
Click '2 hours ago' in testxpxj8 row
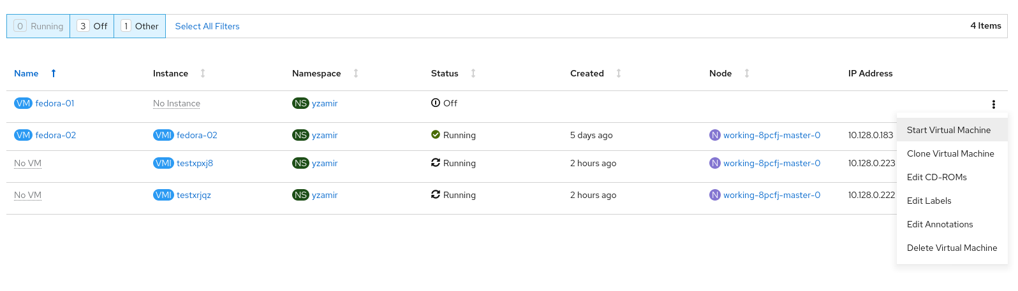tap(593, 163)
